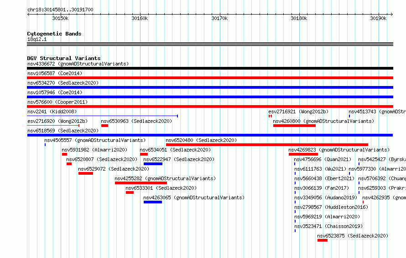The width and height of the screenshot is (406, 258).
Task: Click the long red nsv6520480 variant bar
Action: pos(267,145)
